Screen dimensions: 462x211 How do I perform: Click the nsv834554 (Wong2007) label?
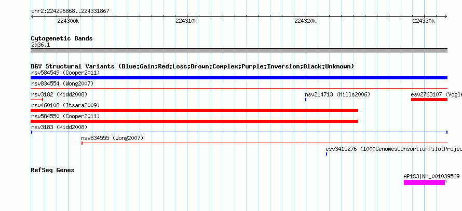tap(62, 83)
